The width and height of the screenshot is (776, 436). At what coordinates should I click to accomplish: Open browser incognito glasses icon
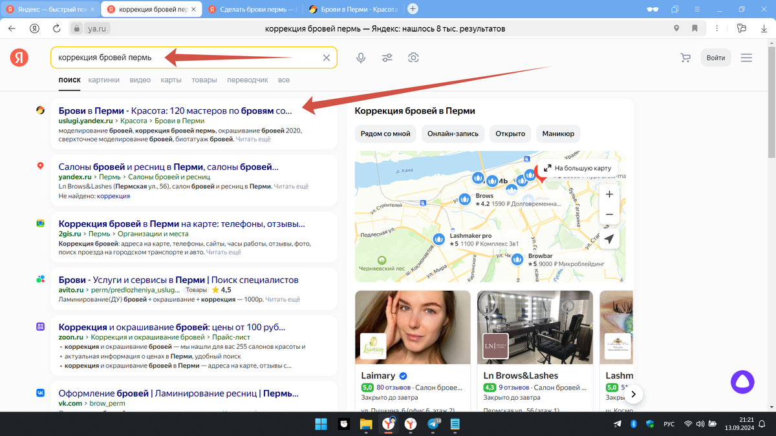[x=654, y=9]
